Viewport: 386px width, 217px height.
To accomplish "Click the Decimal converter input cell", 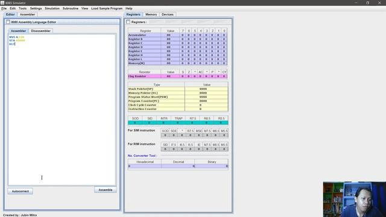I will 178,166.
